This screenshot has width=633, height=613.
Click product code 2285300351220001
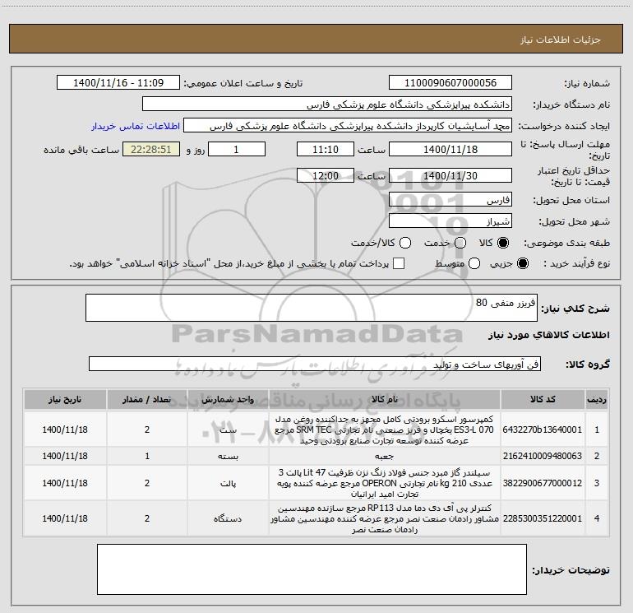(x=543, y=518)
